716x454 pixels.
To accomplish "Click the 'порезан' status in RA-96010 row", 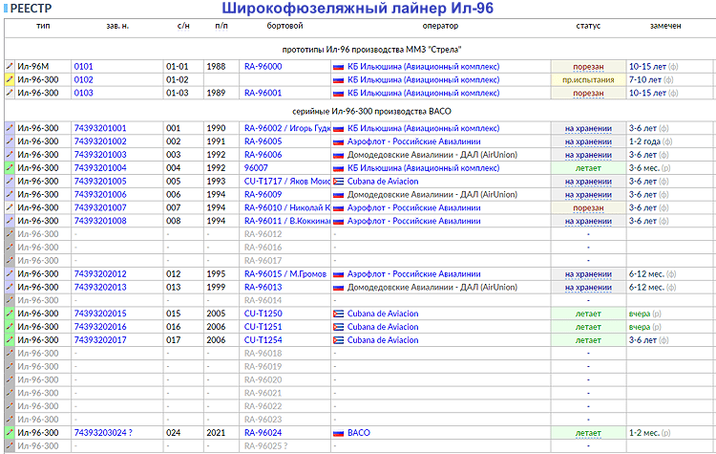I will (x=588, y=208).
